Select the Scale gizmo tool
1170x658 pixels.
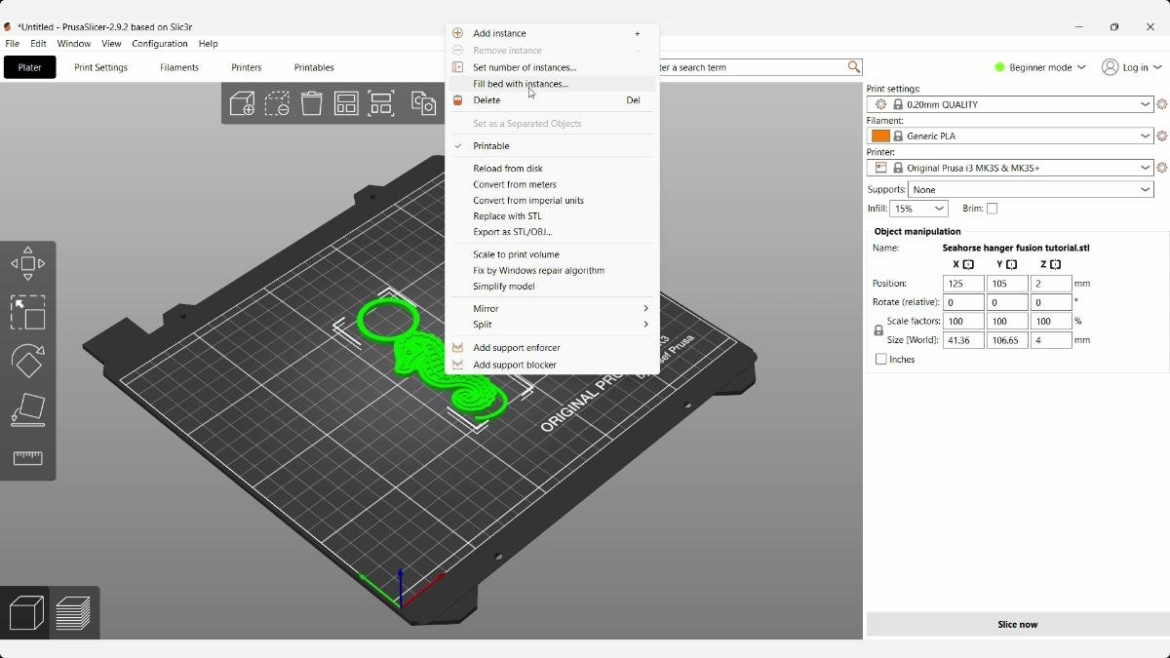[27, 312]
